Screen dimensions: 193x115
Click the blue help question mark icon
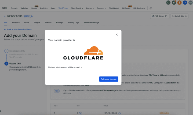185,3
